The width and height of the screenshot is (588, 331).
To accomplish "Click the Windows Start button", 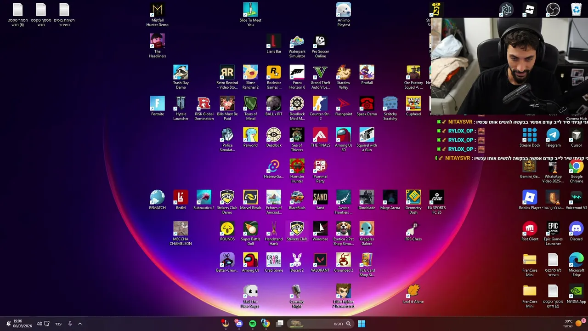I will pos(362,324).
